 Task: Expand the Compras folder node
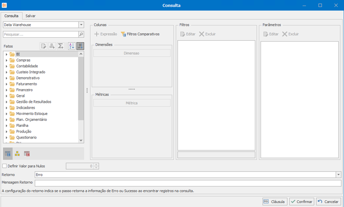point(6,60)
